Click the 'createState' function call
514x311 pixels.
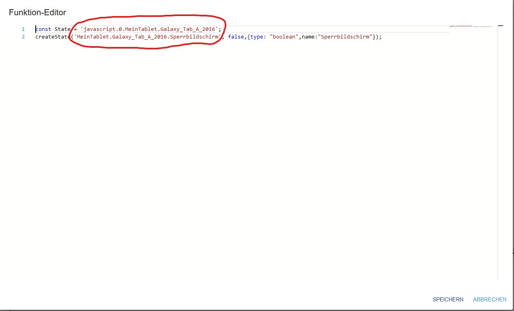[x=53, y=37]
